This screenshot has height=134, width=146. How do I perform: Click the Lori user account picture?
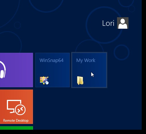[x=123, y=23]
